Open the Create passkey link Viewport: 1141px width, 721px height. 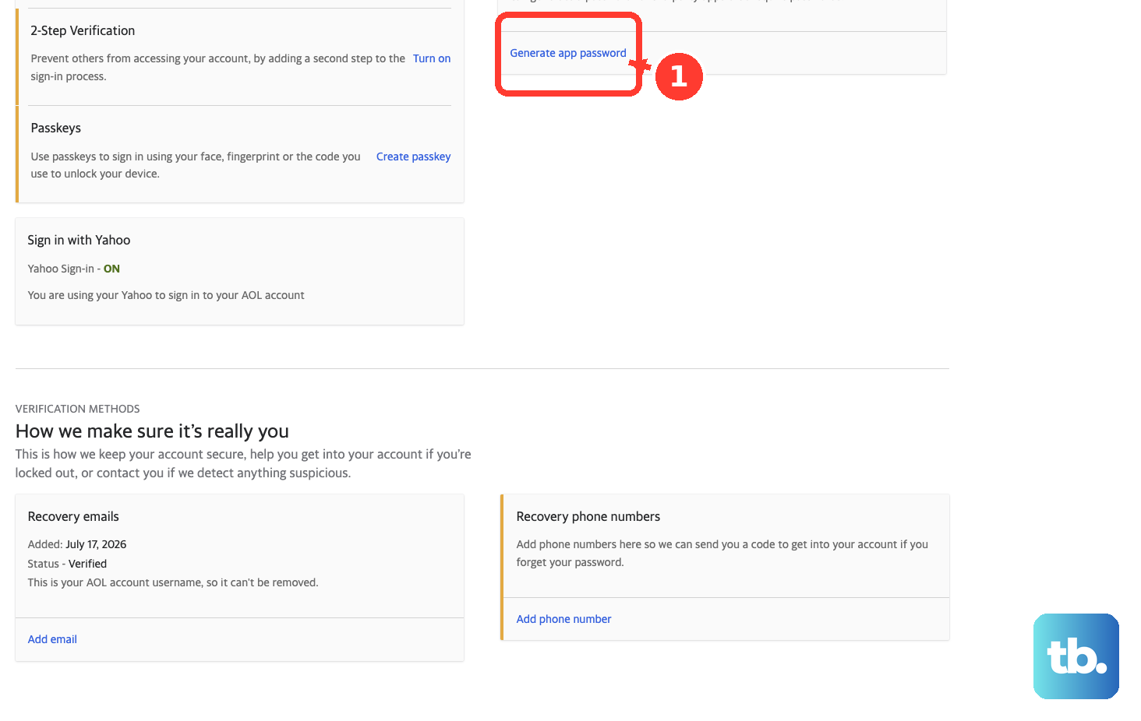[x=413, y=157]
